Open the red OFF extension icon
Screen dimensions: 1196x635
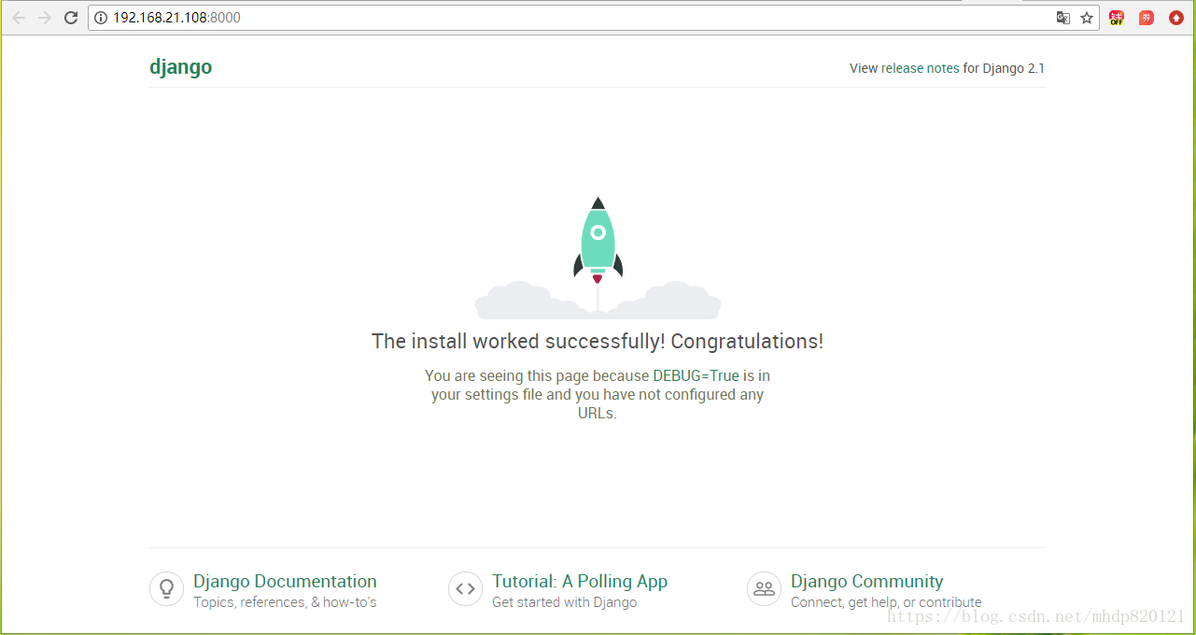(x=1117, y=18)
